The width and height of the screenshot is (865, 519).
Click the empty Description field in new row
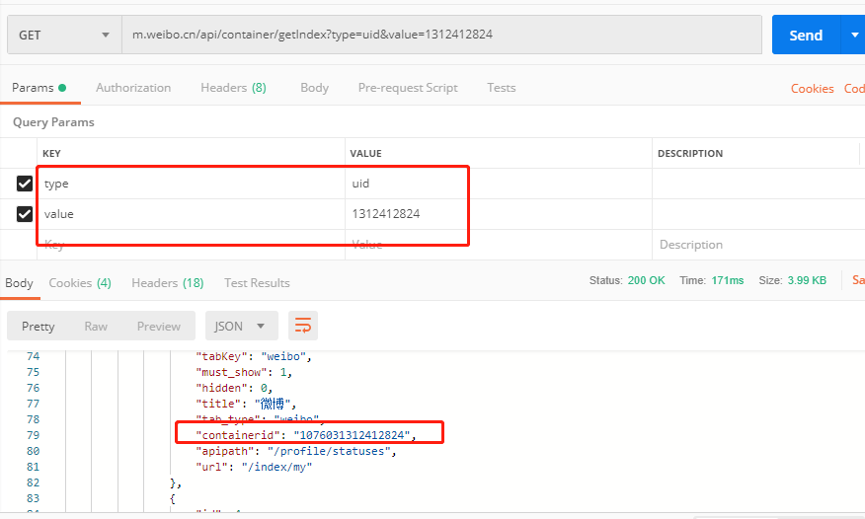click(758, 245)
